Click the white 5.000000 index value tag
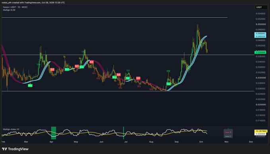This screenshot has width=270, height=154. [260, 134]
